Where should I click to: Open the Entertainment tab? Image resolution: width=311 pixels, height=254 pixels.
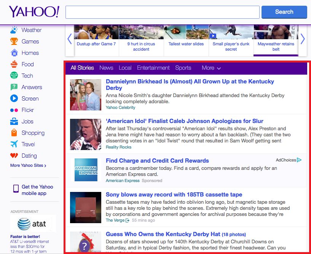click(153, 68)
